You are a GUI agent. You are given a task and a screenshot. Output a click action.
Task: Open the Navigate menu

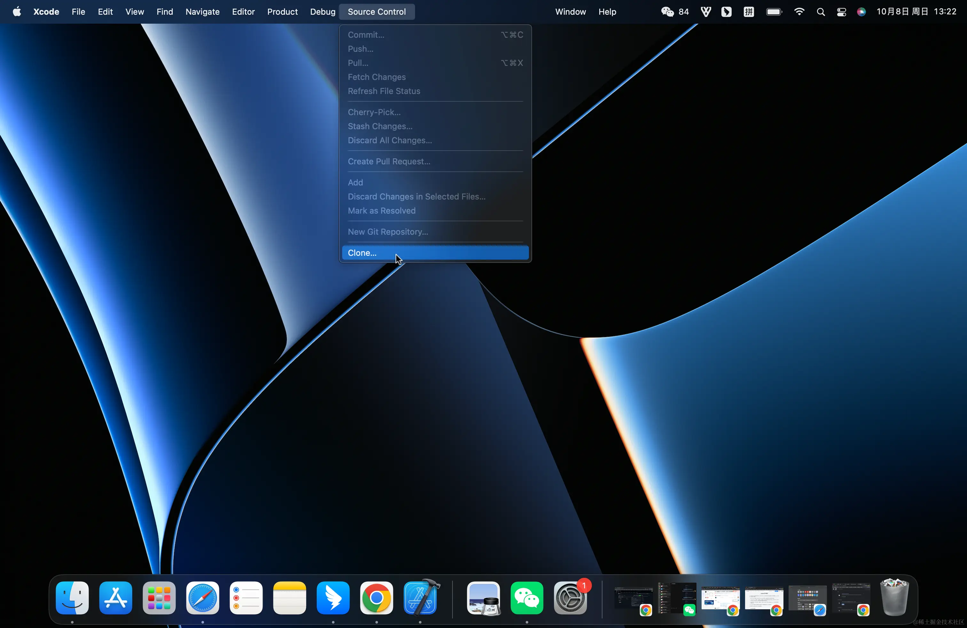(202, 12)
